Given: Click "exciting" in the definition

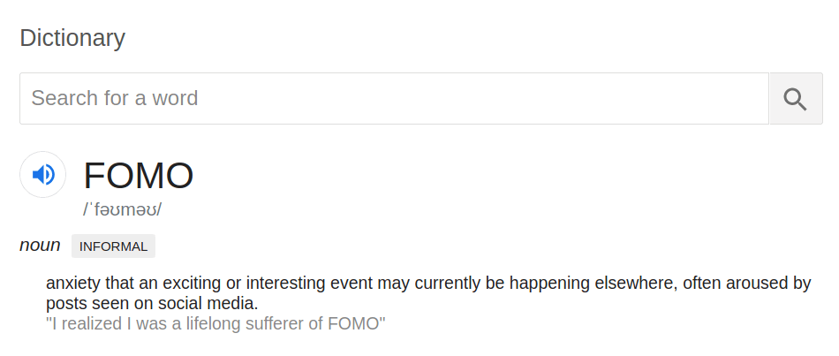Looking at the screenshot, I should [x=193, y=284].
